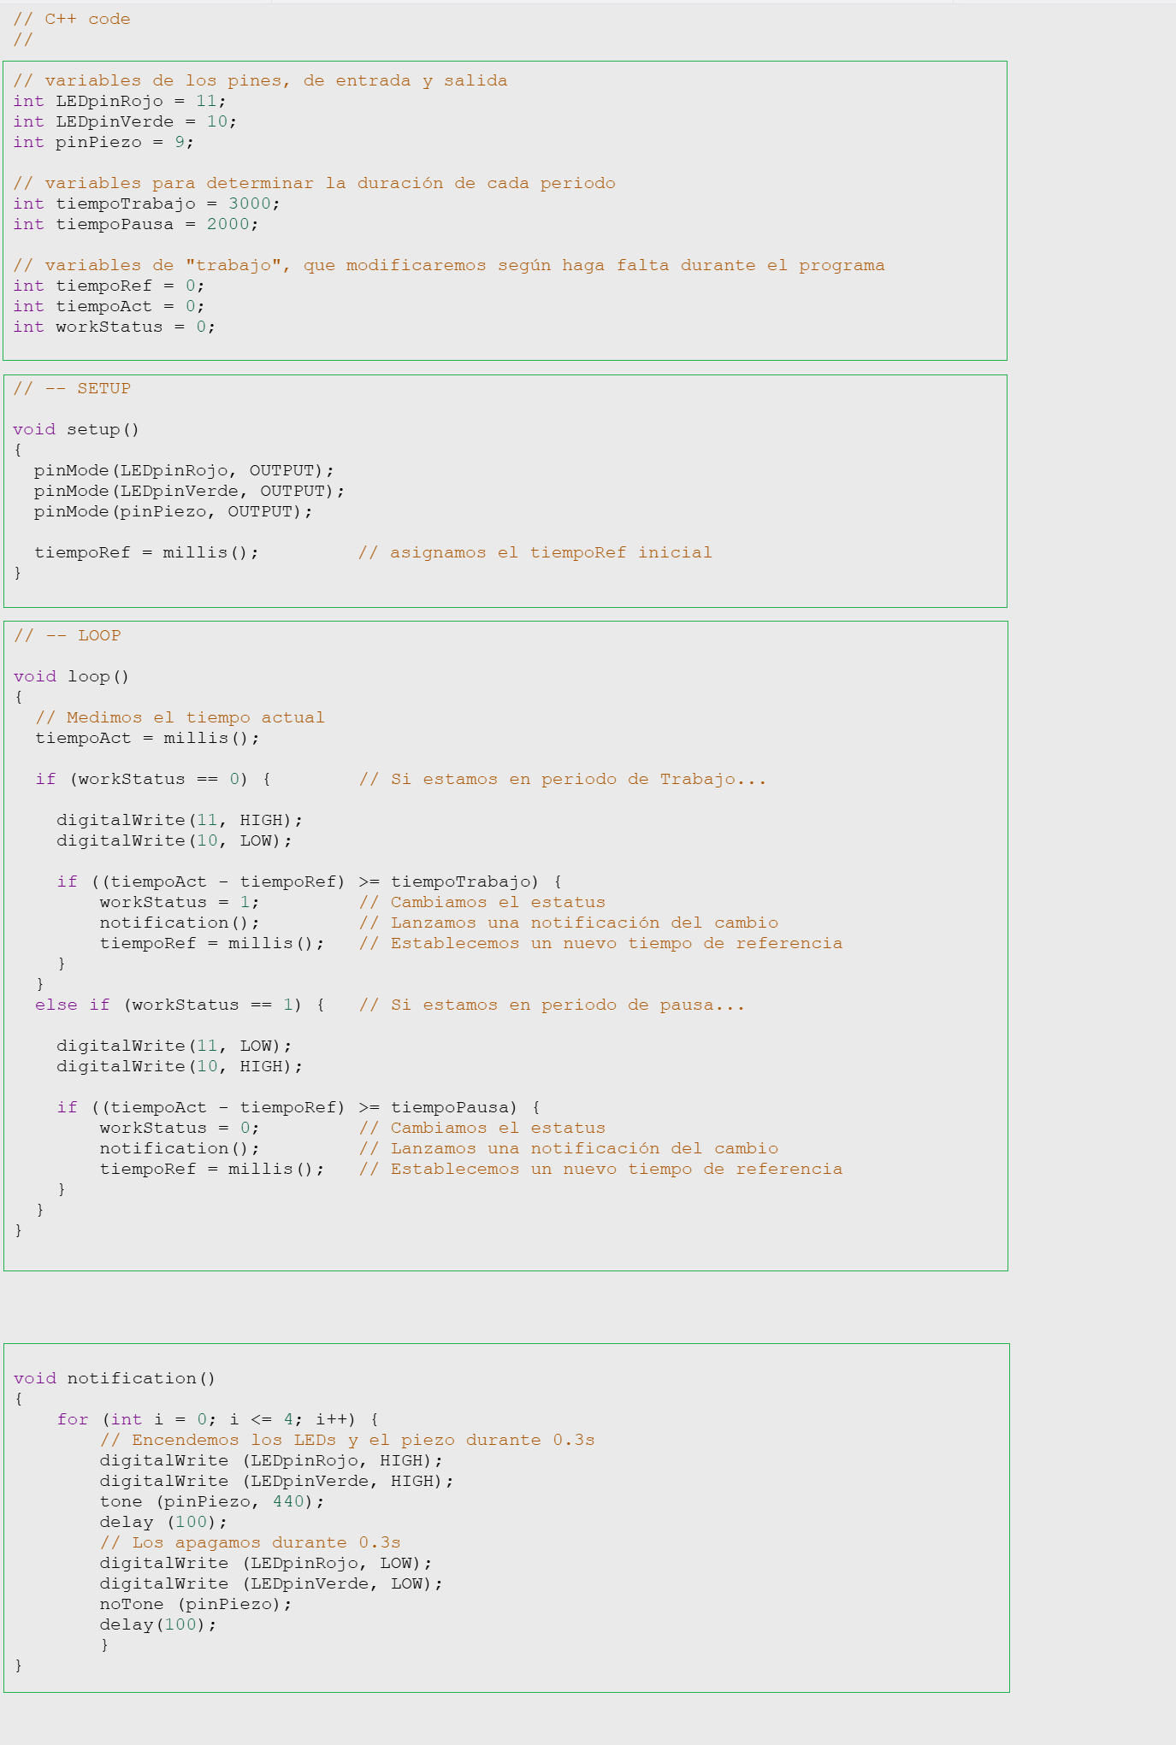The width and height of the screenshot is (1176, 1745).
Task: Click the "workStatus = 1;" assignment
Action: (179, 902)
